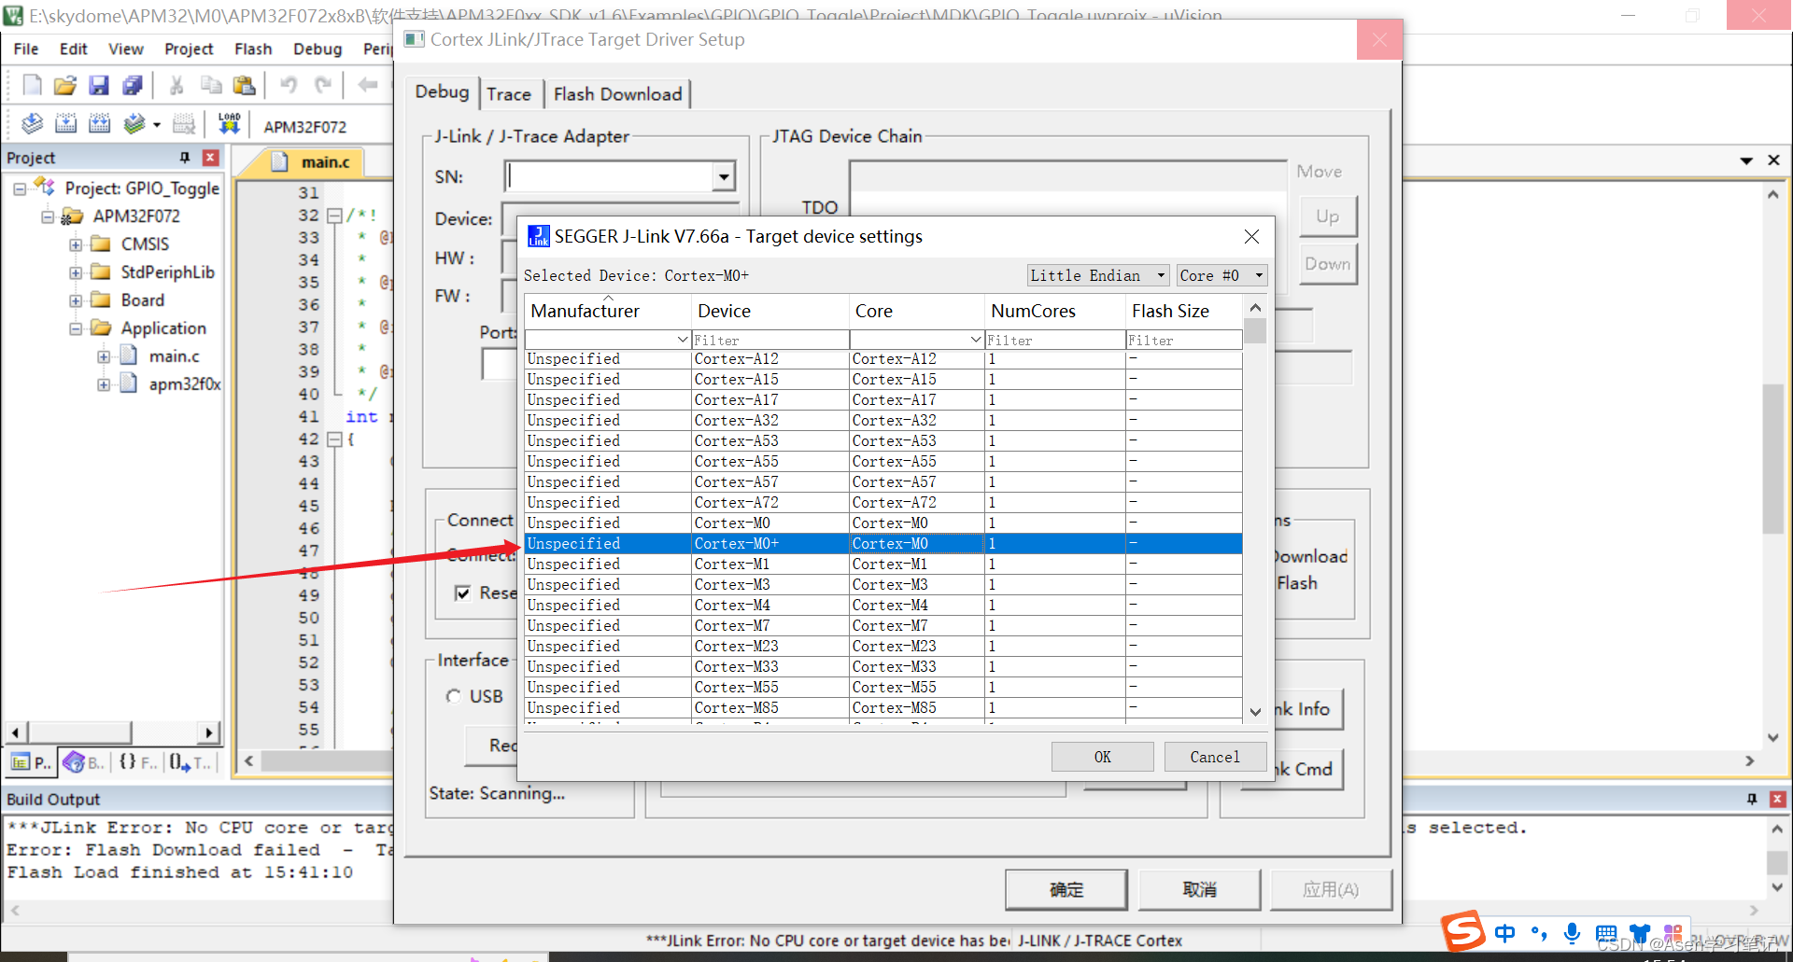The width and height of the screenshot is (1793, 962).
Task: Close the Build Output panel
Action: click(1778, 800)
